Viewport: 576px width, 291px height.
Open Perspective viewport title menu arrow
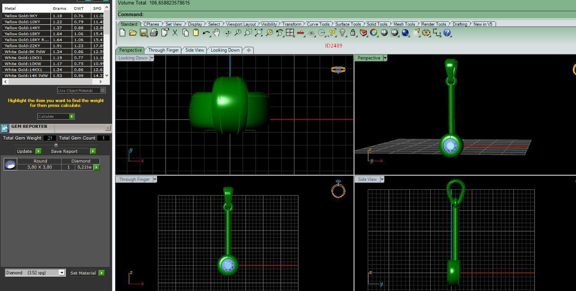[x=385, y=58]
